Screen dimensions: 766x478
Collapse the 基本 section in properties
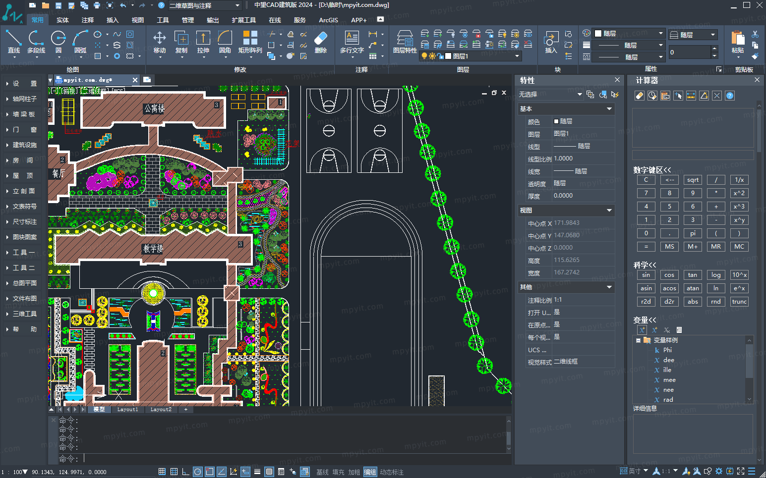(609, 109)
